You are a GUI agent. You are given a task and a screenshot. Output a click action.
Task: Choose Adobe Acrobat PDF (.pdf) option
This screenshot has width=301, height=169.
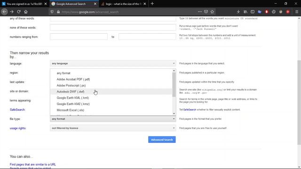click(x=111, y=79)
